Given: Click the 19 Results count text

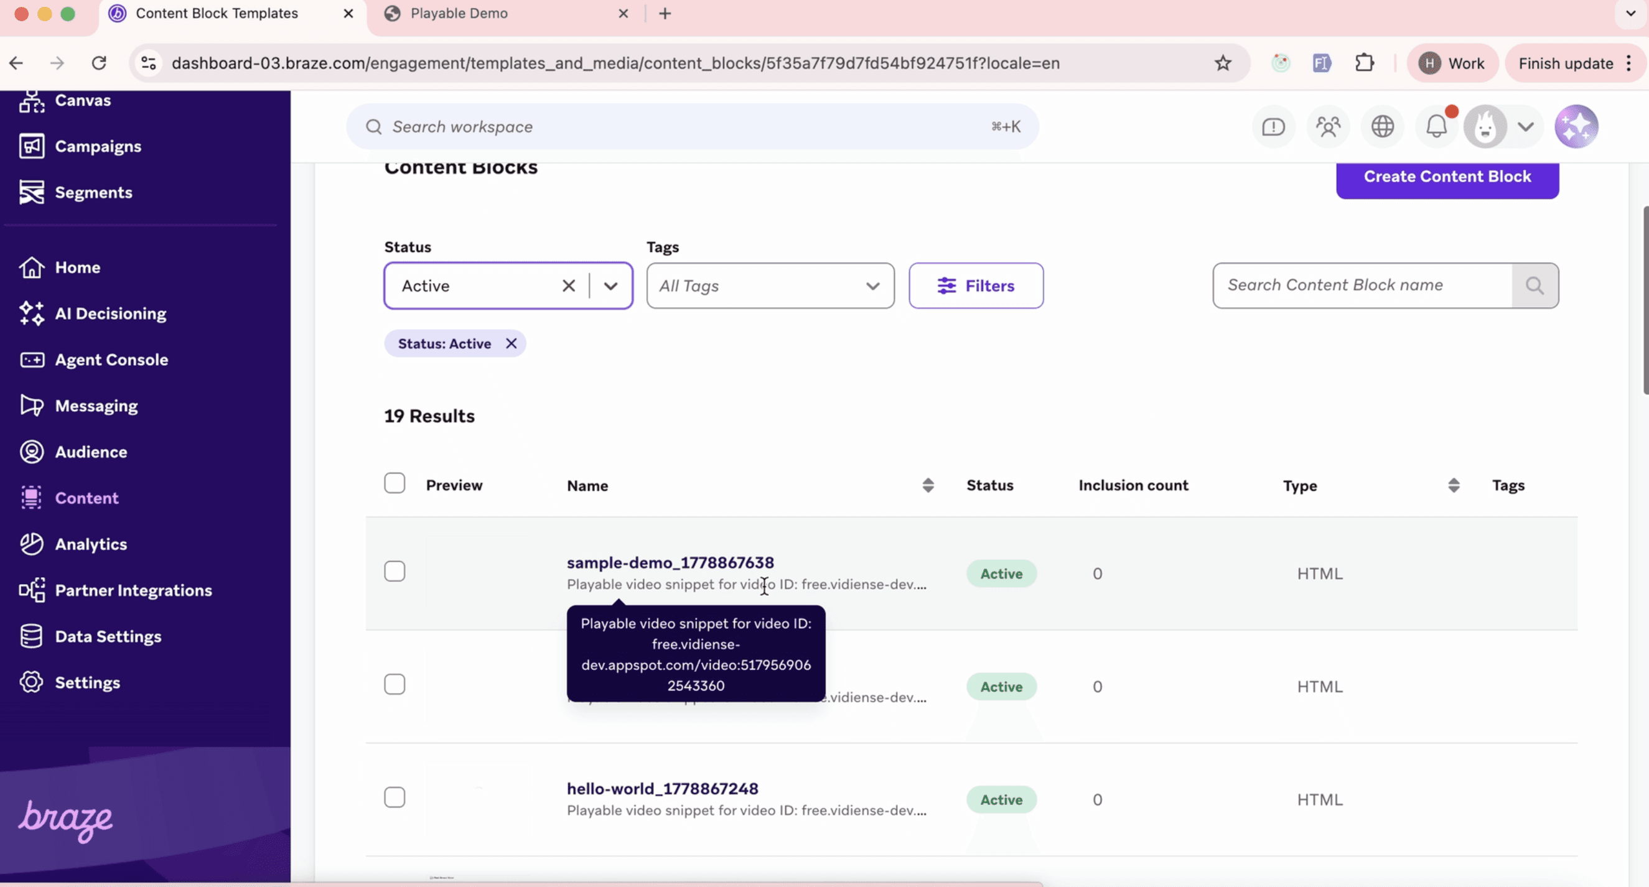Looking at the screenshot, I should (x=429, y=417).
